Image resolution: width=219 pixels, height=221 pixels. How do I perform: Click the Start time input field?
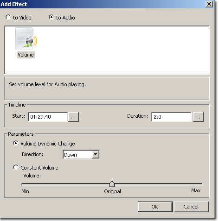pyautogui.click(x=48, y=117)
